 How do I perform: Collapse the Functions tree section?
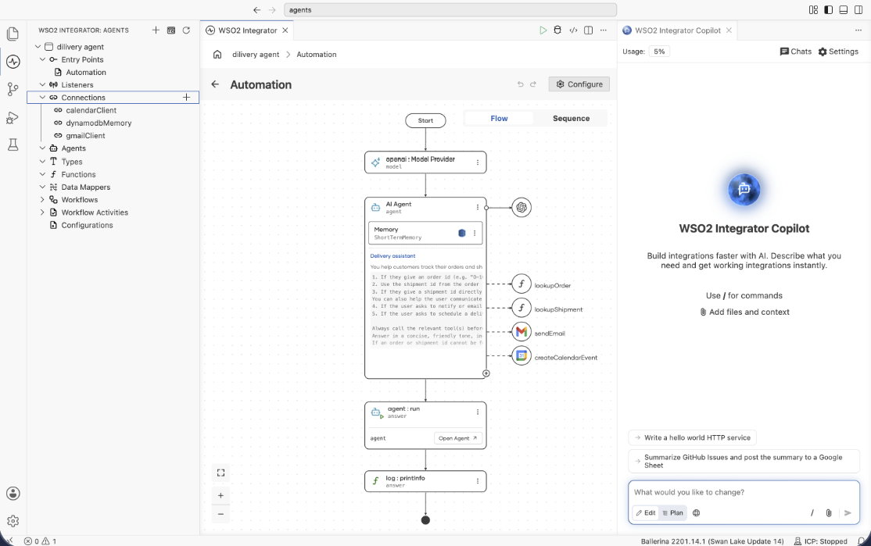42,174
